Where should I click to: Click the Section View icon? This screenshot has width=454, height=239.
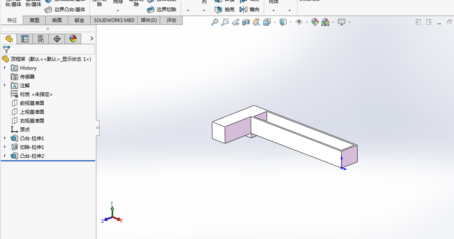[246, 22]
